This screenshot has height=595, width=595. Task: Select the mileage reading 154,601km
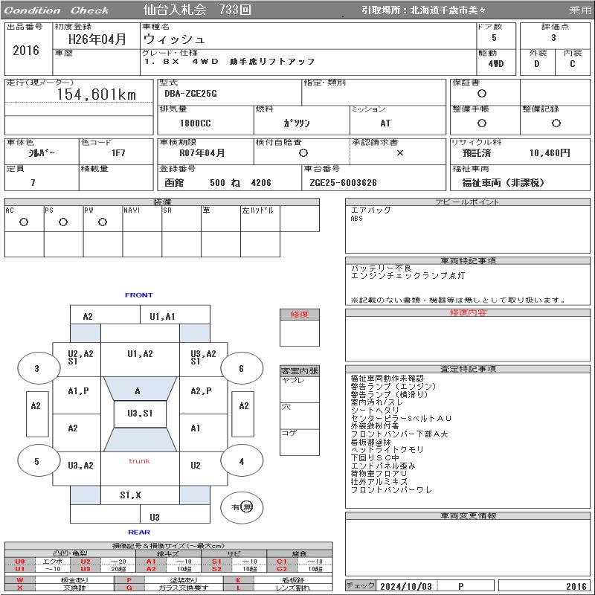coord(97,94)
